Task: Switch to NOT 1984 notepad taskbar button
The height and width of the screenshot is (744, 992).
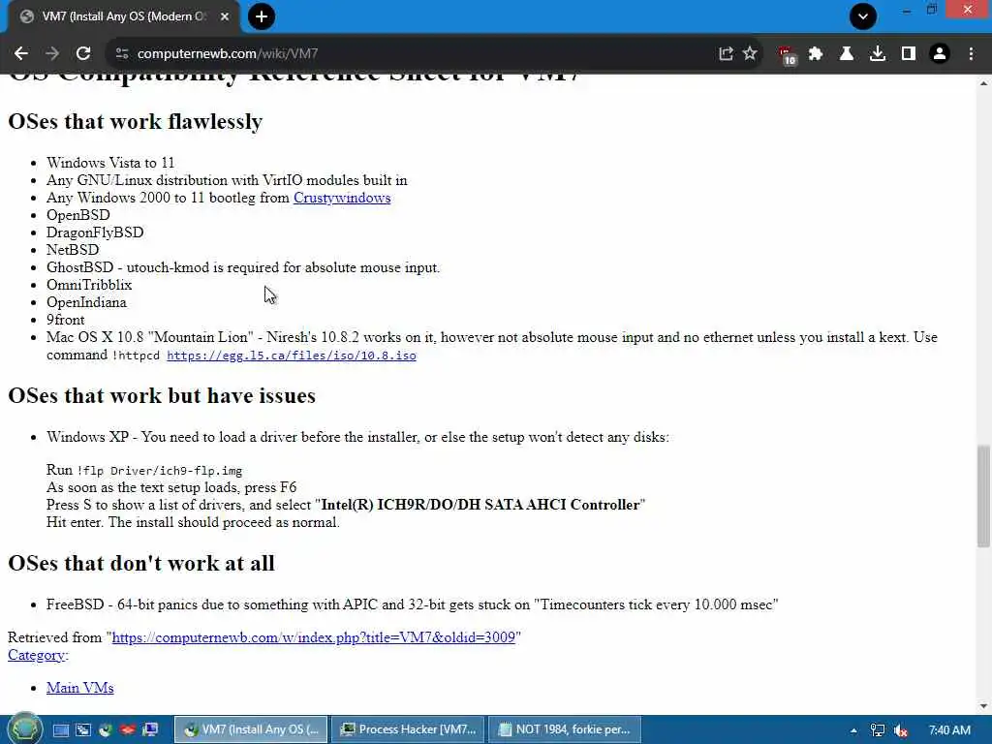Action: pyautogui.click(x=565, y=729)
